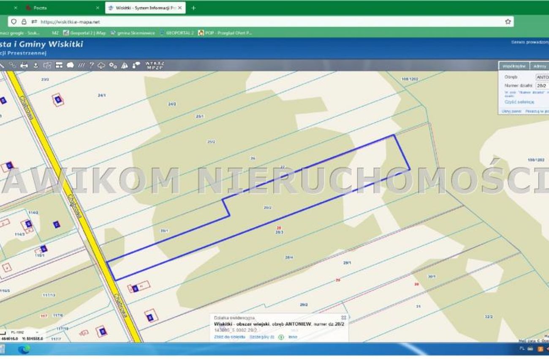This screenshot has height=359, width=549.
Task: Open the Obręb ANTONIEW dropdown
Action: [x=543, y=77]
